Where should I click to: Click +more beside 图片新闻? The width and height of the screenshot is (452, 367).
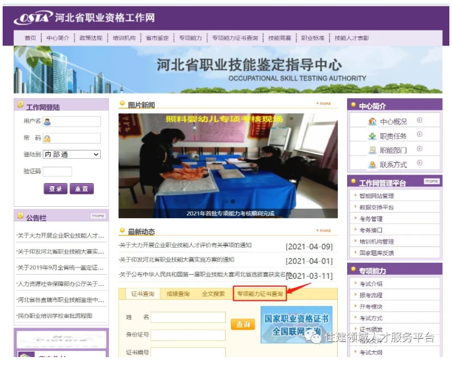click(323, 103)
